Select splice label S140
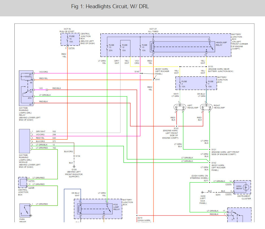The height and width of the screenshot is (229, 265). click(137, 72)
